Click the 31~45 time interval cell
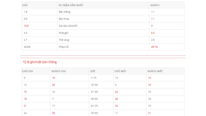The image size is (206, 116). click(94, 92)
